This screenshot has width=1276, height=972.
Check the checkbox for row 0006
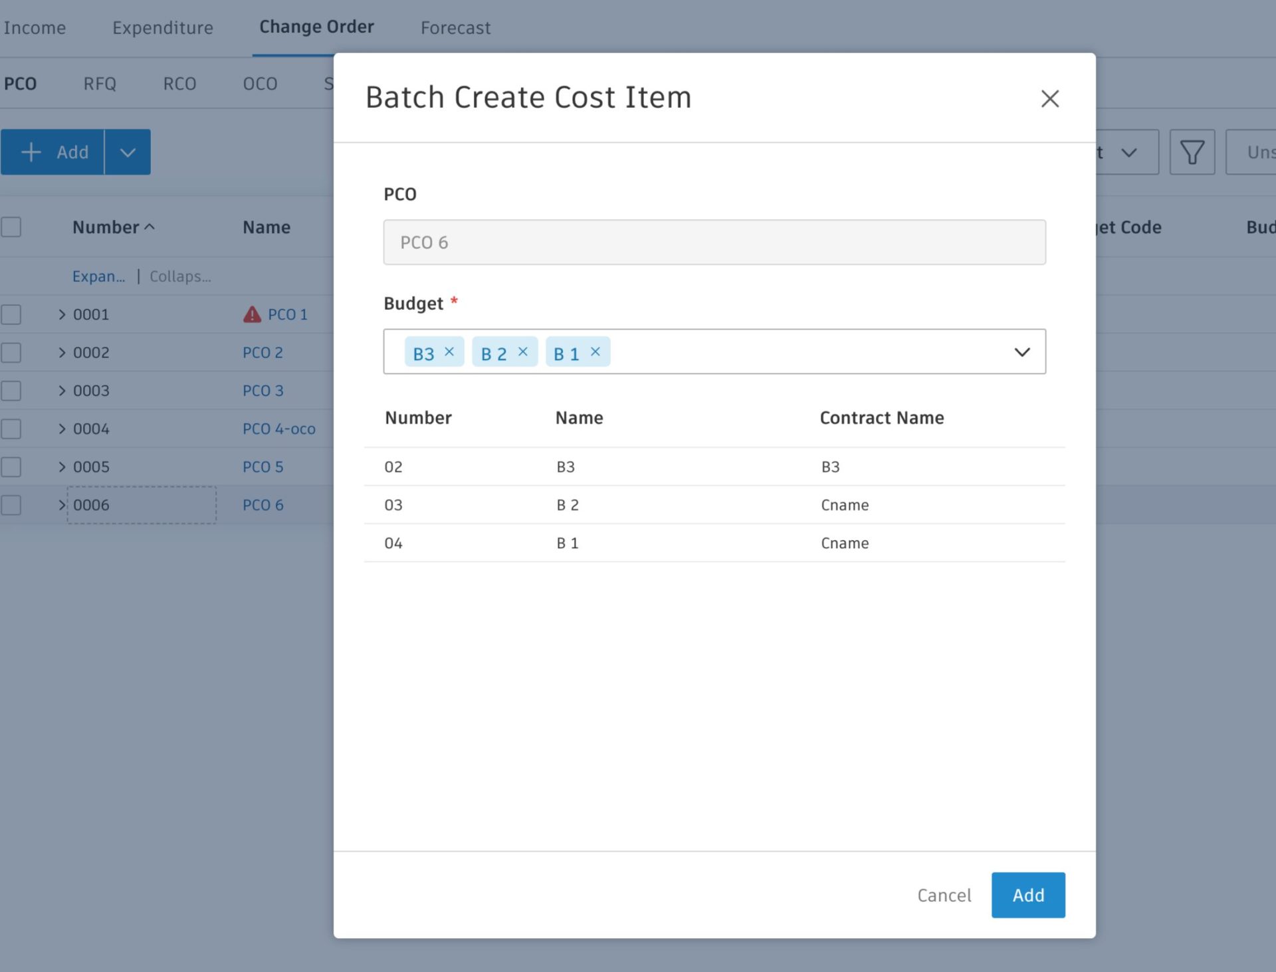(11, 504)
